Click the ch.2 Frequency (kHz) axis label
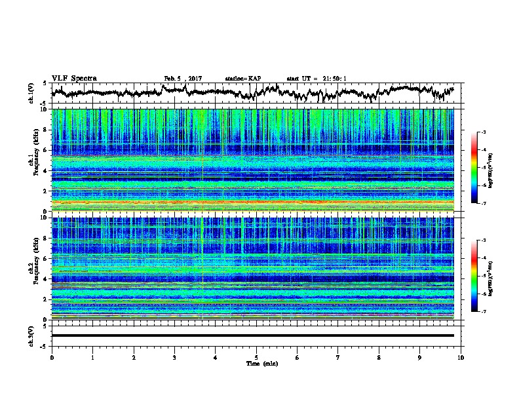 (34, 261)
